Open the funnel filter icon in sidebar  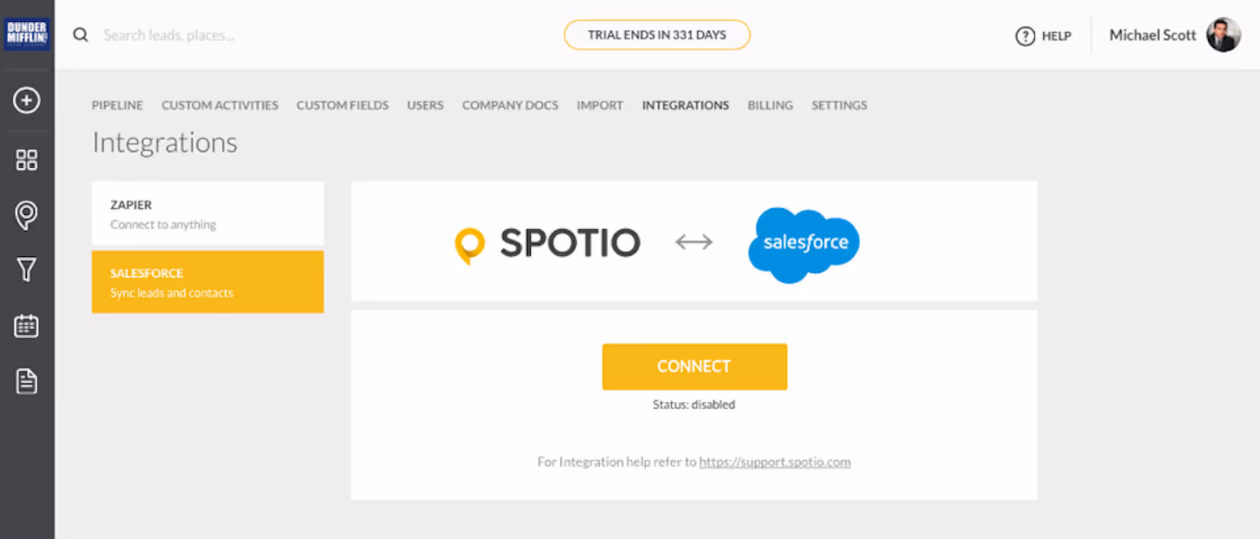27,269
